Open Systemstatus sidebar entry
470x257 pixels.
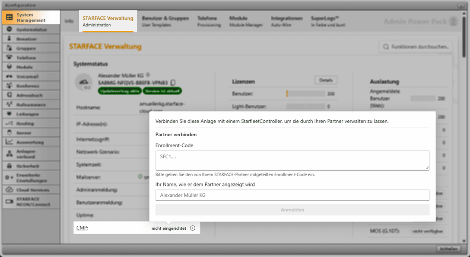coord(31,29)
